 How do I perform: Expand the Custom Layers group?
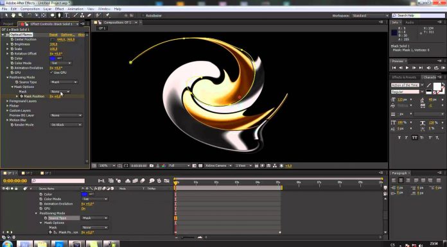pos(8,110)
